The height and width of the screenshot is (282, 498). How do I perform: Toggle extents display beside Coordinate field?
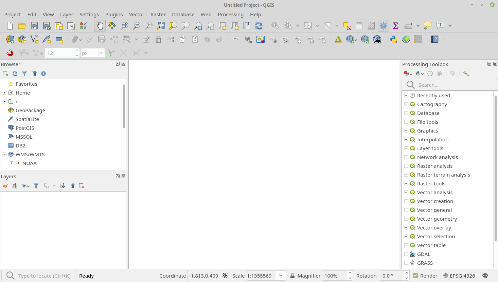coord(225,276)
